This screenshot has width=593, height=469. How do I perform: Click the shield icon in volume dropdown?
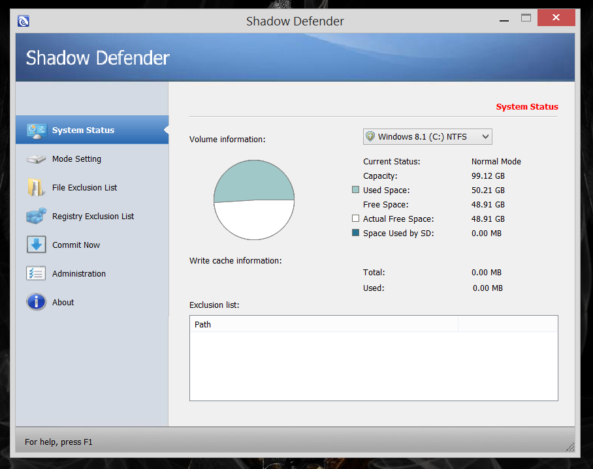click(x=370, y=136)
